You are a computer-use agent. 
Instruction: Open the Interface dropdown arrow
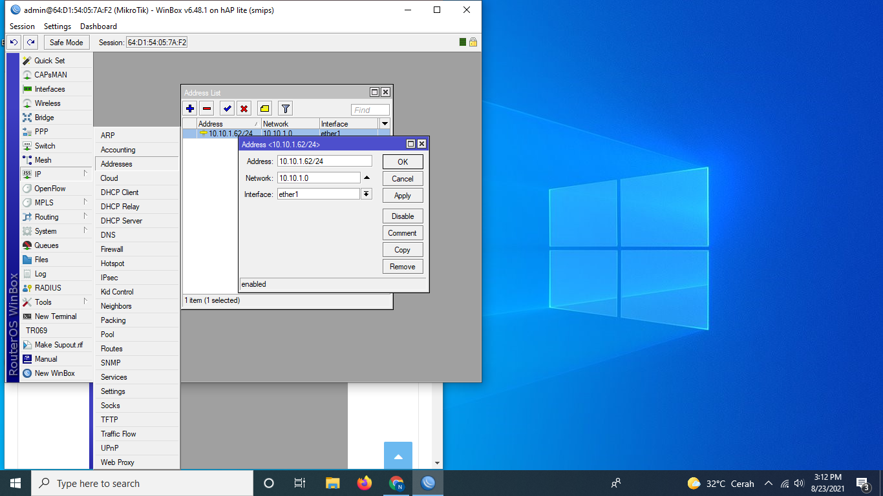point(367,194)
